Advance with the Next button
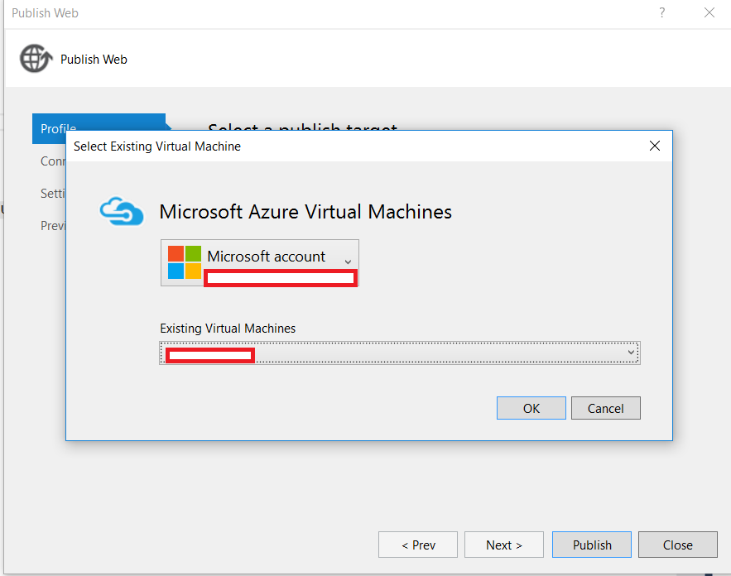731x576 pixels. coord(504,545)
